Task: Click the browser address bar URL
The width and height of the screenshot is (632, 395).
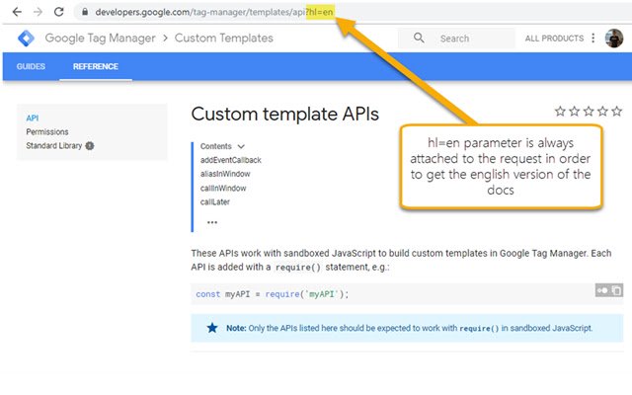Action: (x=214, y=12)
